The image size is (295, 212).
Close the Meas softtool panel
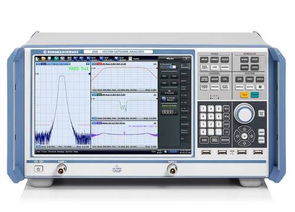click(186, 59)
